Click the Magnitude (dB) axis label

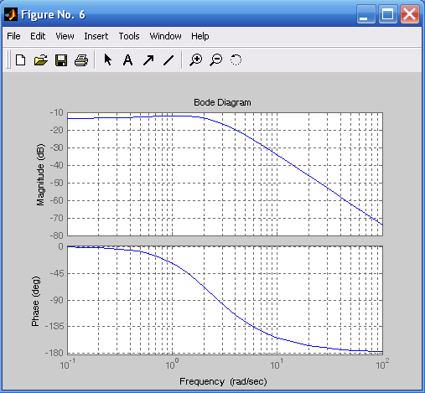tap(40, 175)
